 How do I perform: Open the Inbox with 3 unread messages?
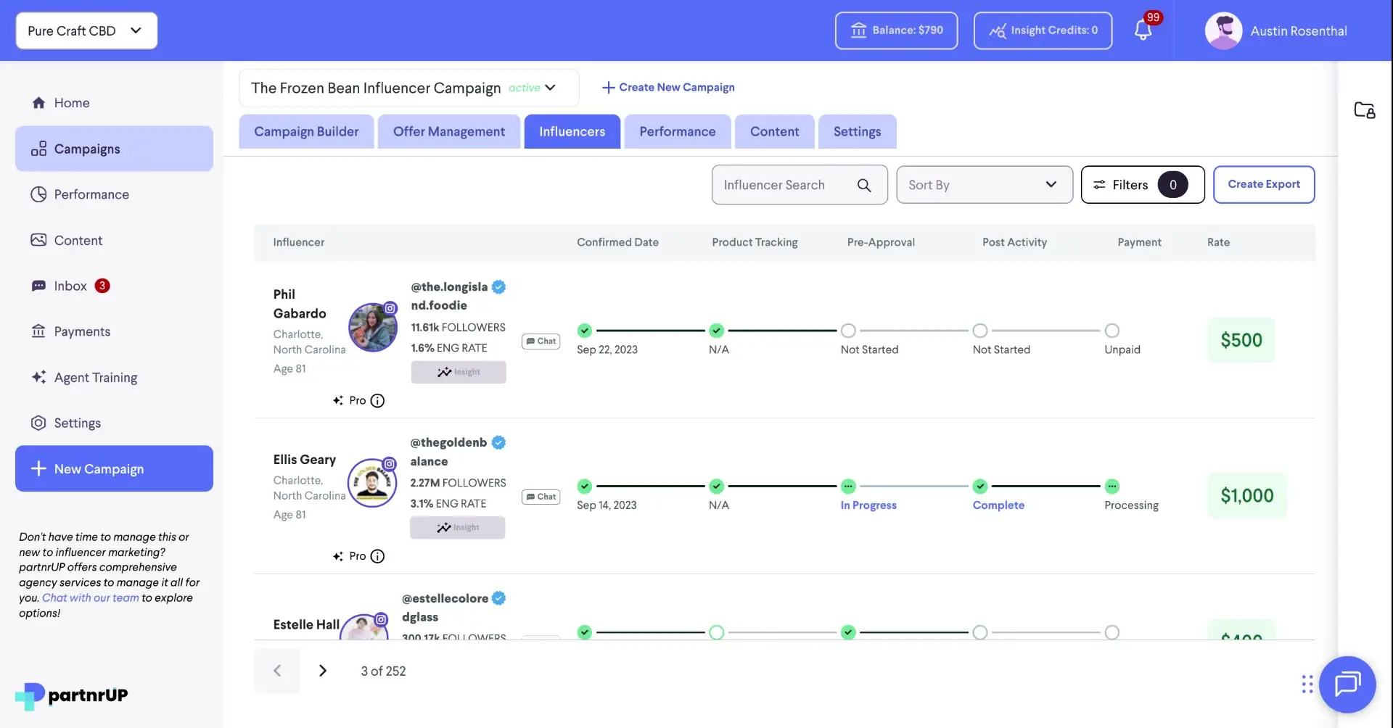pyautogui.click(x=70, y=285)
